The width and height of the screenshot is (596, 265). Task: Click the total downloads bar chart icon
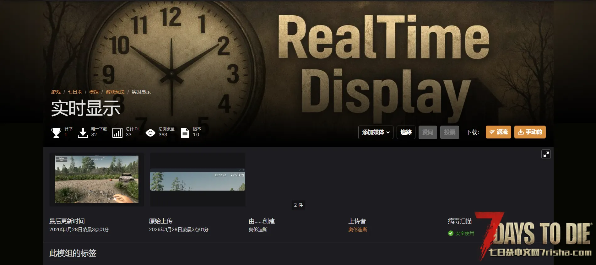point(117,132)
